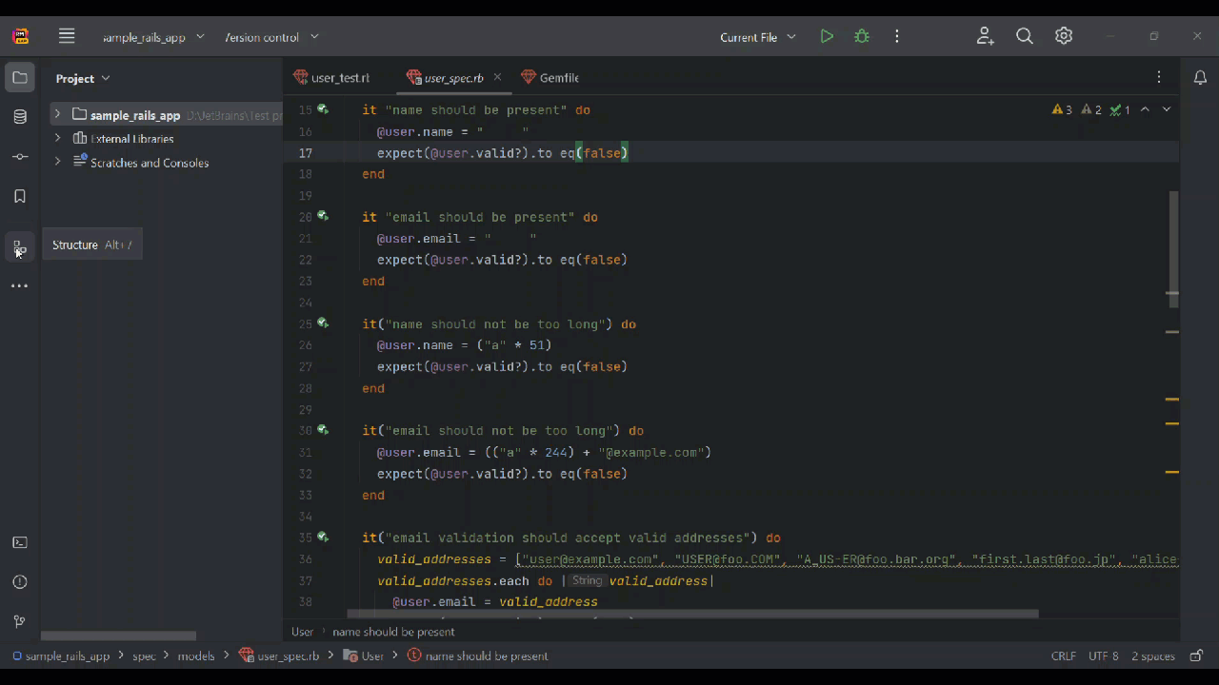Open Current File run configuration dropdown
The width and height of the screenshot is (1219, 685).
pyautogui.click(x=757, y=37)
